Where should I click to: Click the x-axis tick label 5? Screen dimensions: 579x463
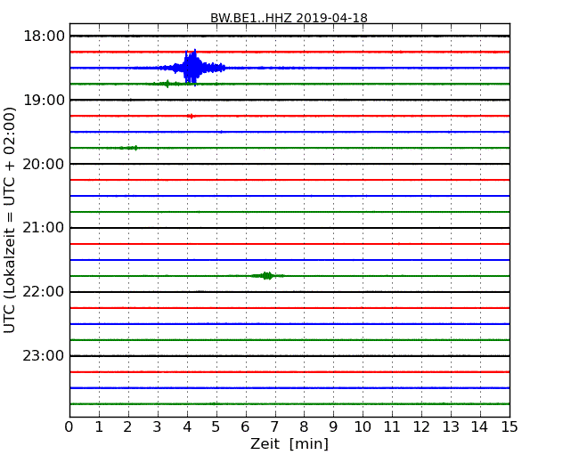tap(216, 426)
